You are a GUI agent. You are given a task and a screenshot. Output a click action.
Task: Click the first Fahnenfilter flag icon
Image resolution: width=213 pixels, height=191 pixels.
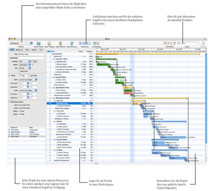click(x=165, y=43)
